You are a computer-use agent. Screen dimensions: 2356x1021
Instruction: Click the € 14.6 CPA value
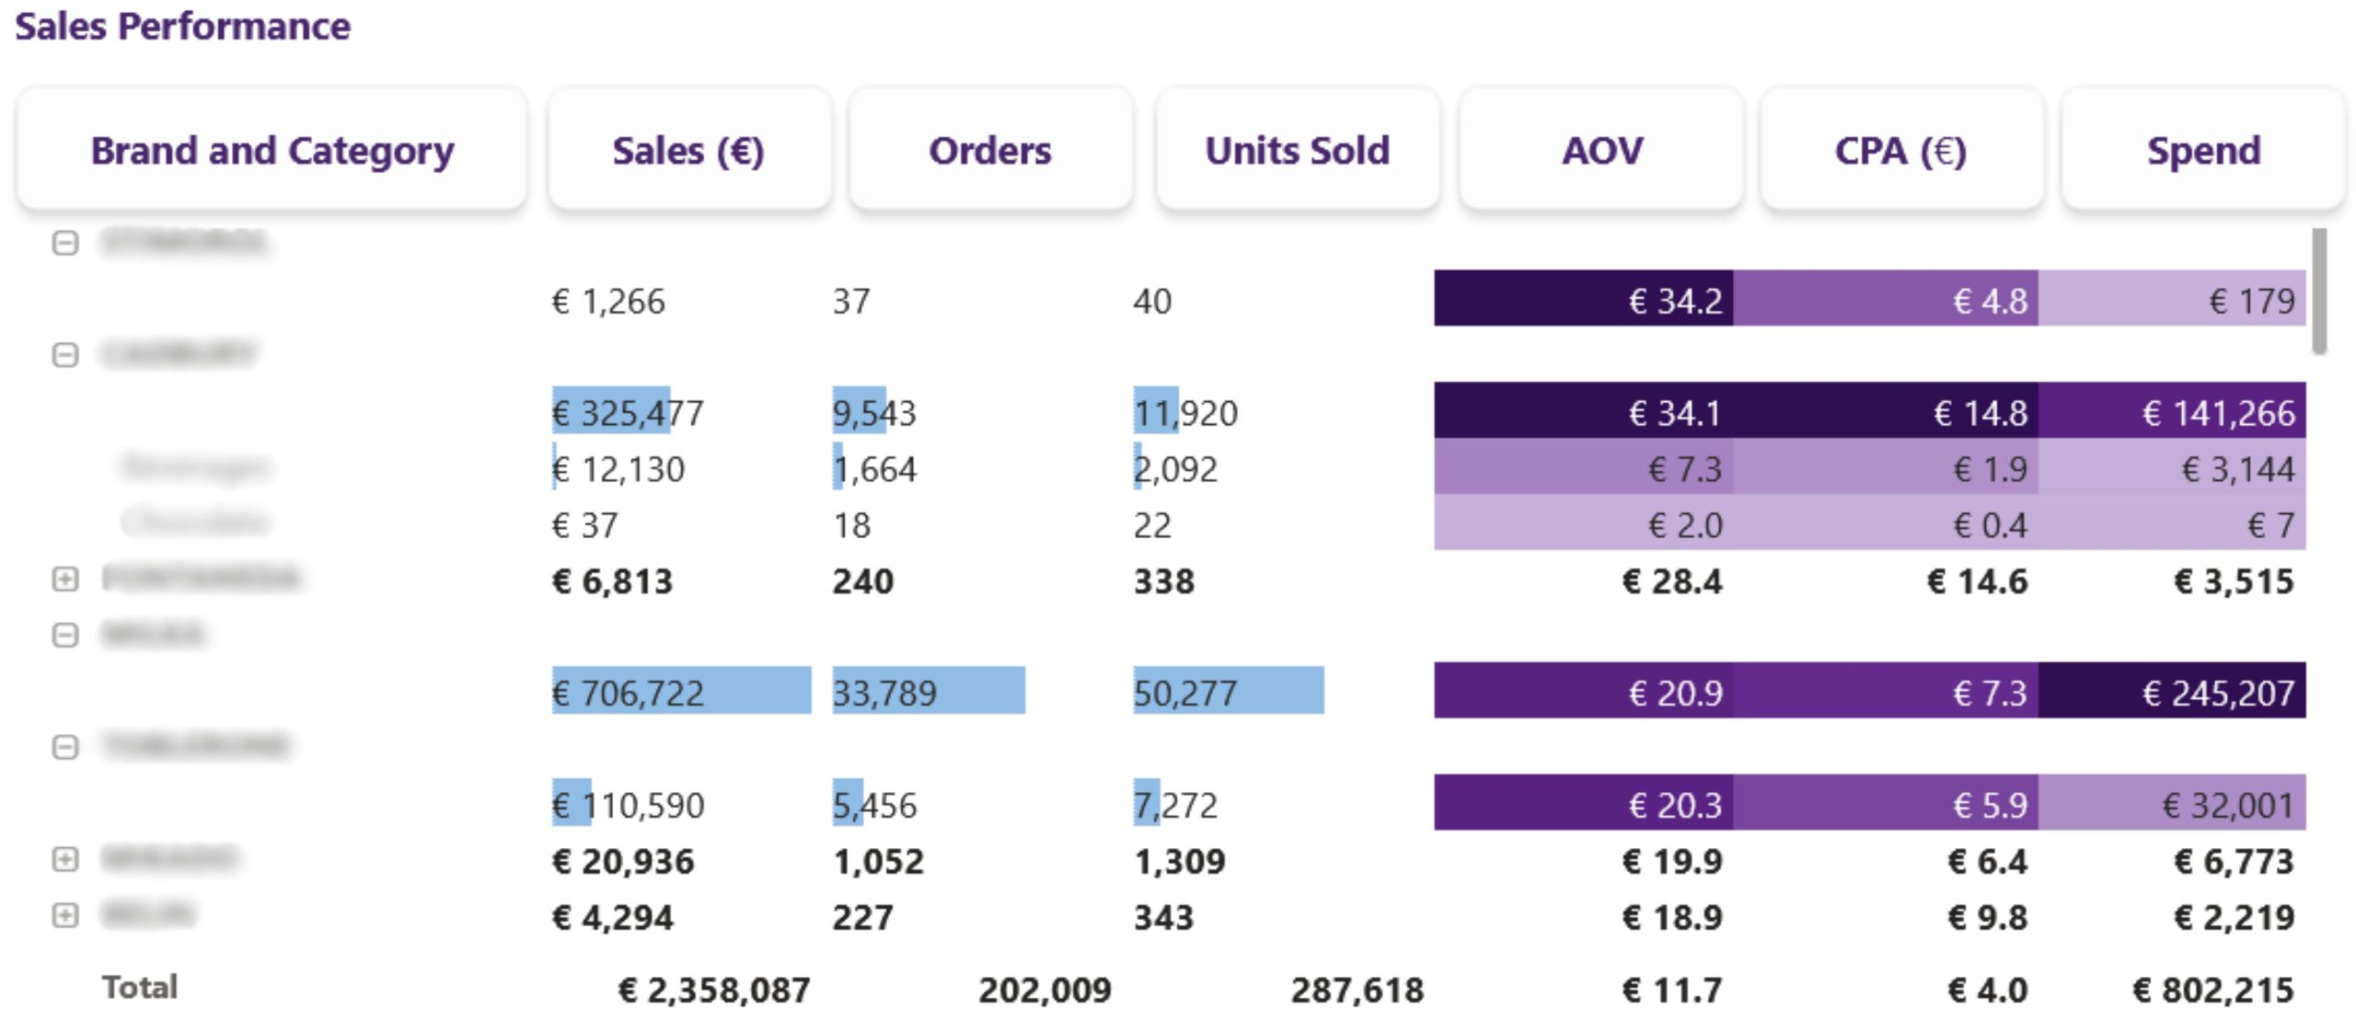(x=1977, y=581)
